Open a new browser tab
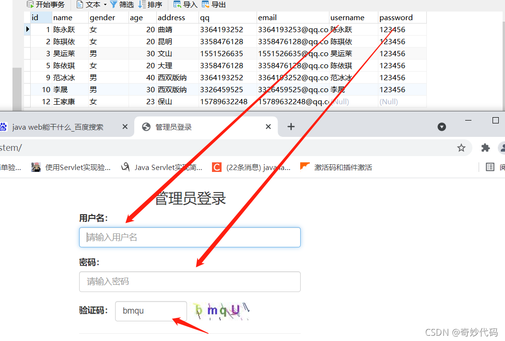The image size is (505, 341). [x=291, y=127]
